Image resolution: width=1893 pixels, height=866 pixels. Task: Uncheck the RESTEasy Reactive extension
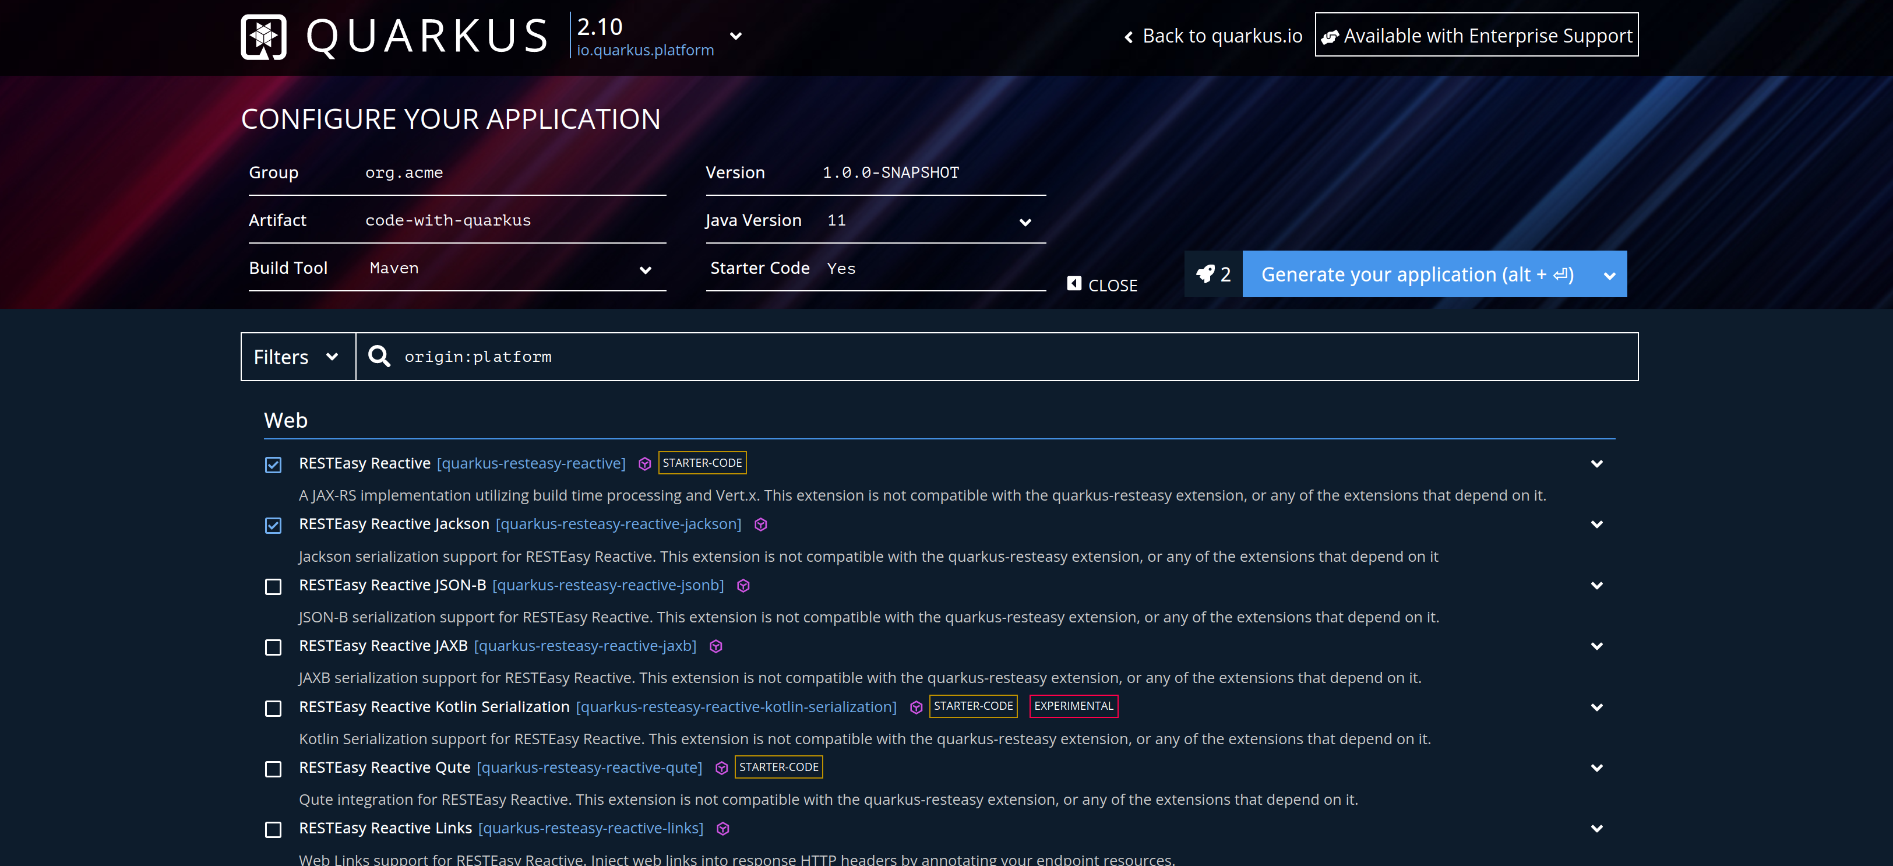pos(273,464)
